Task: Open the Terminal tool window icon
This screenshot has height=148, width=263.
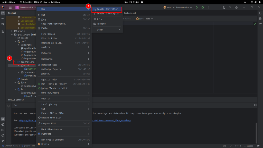Action: pyautogui.click(x=3, y=130)
